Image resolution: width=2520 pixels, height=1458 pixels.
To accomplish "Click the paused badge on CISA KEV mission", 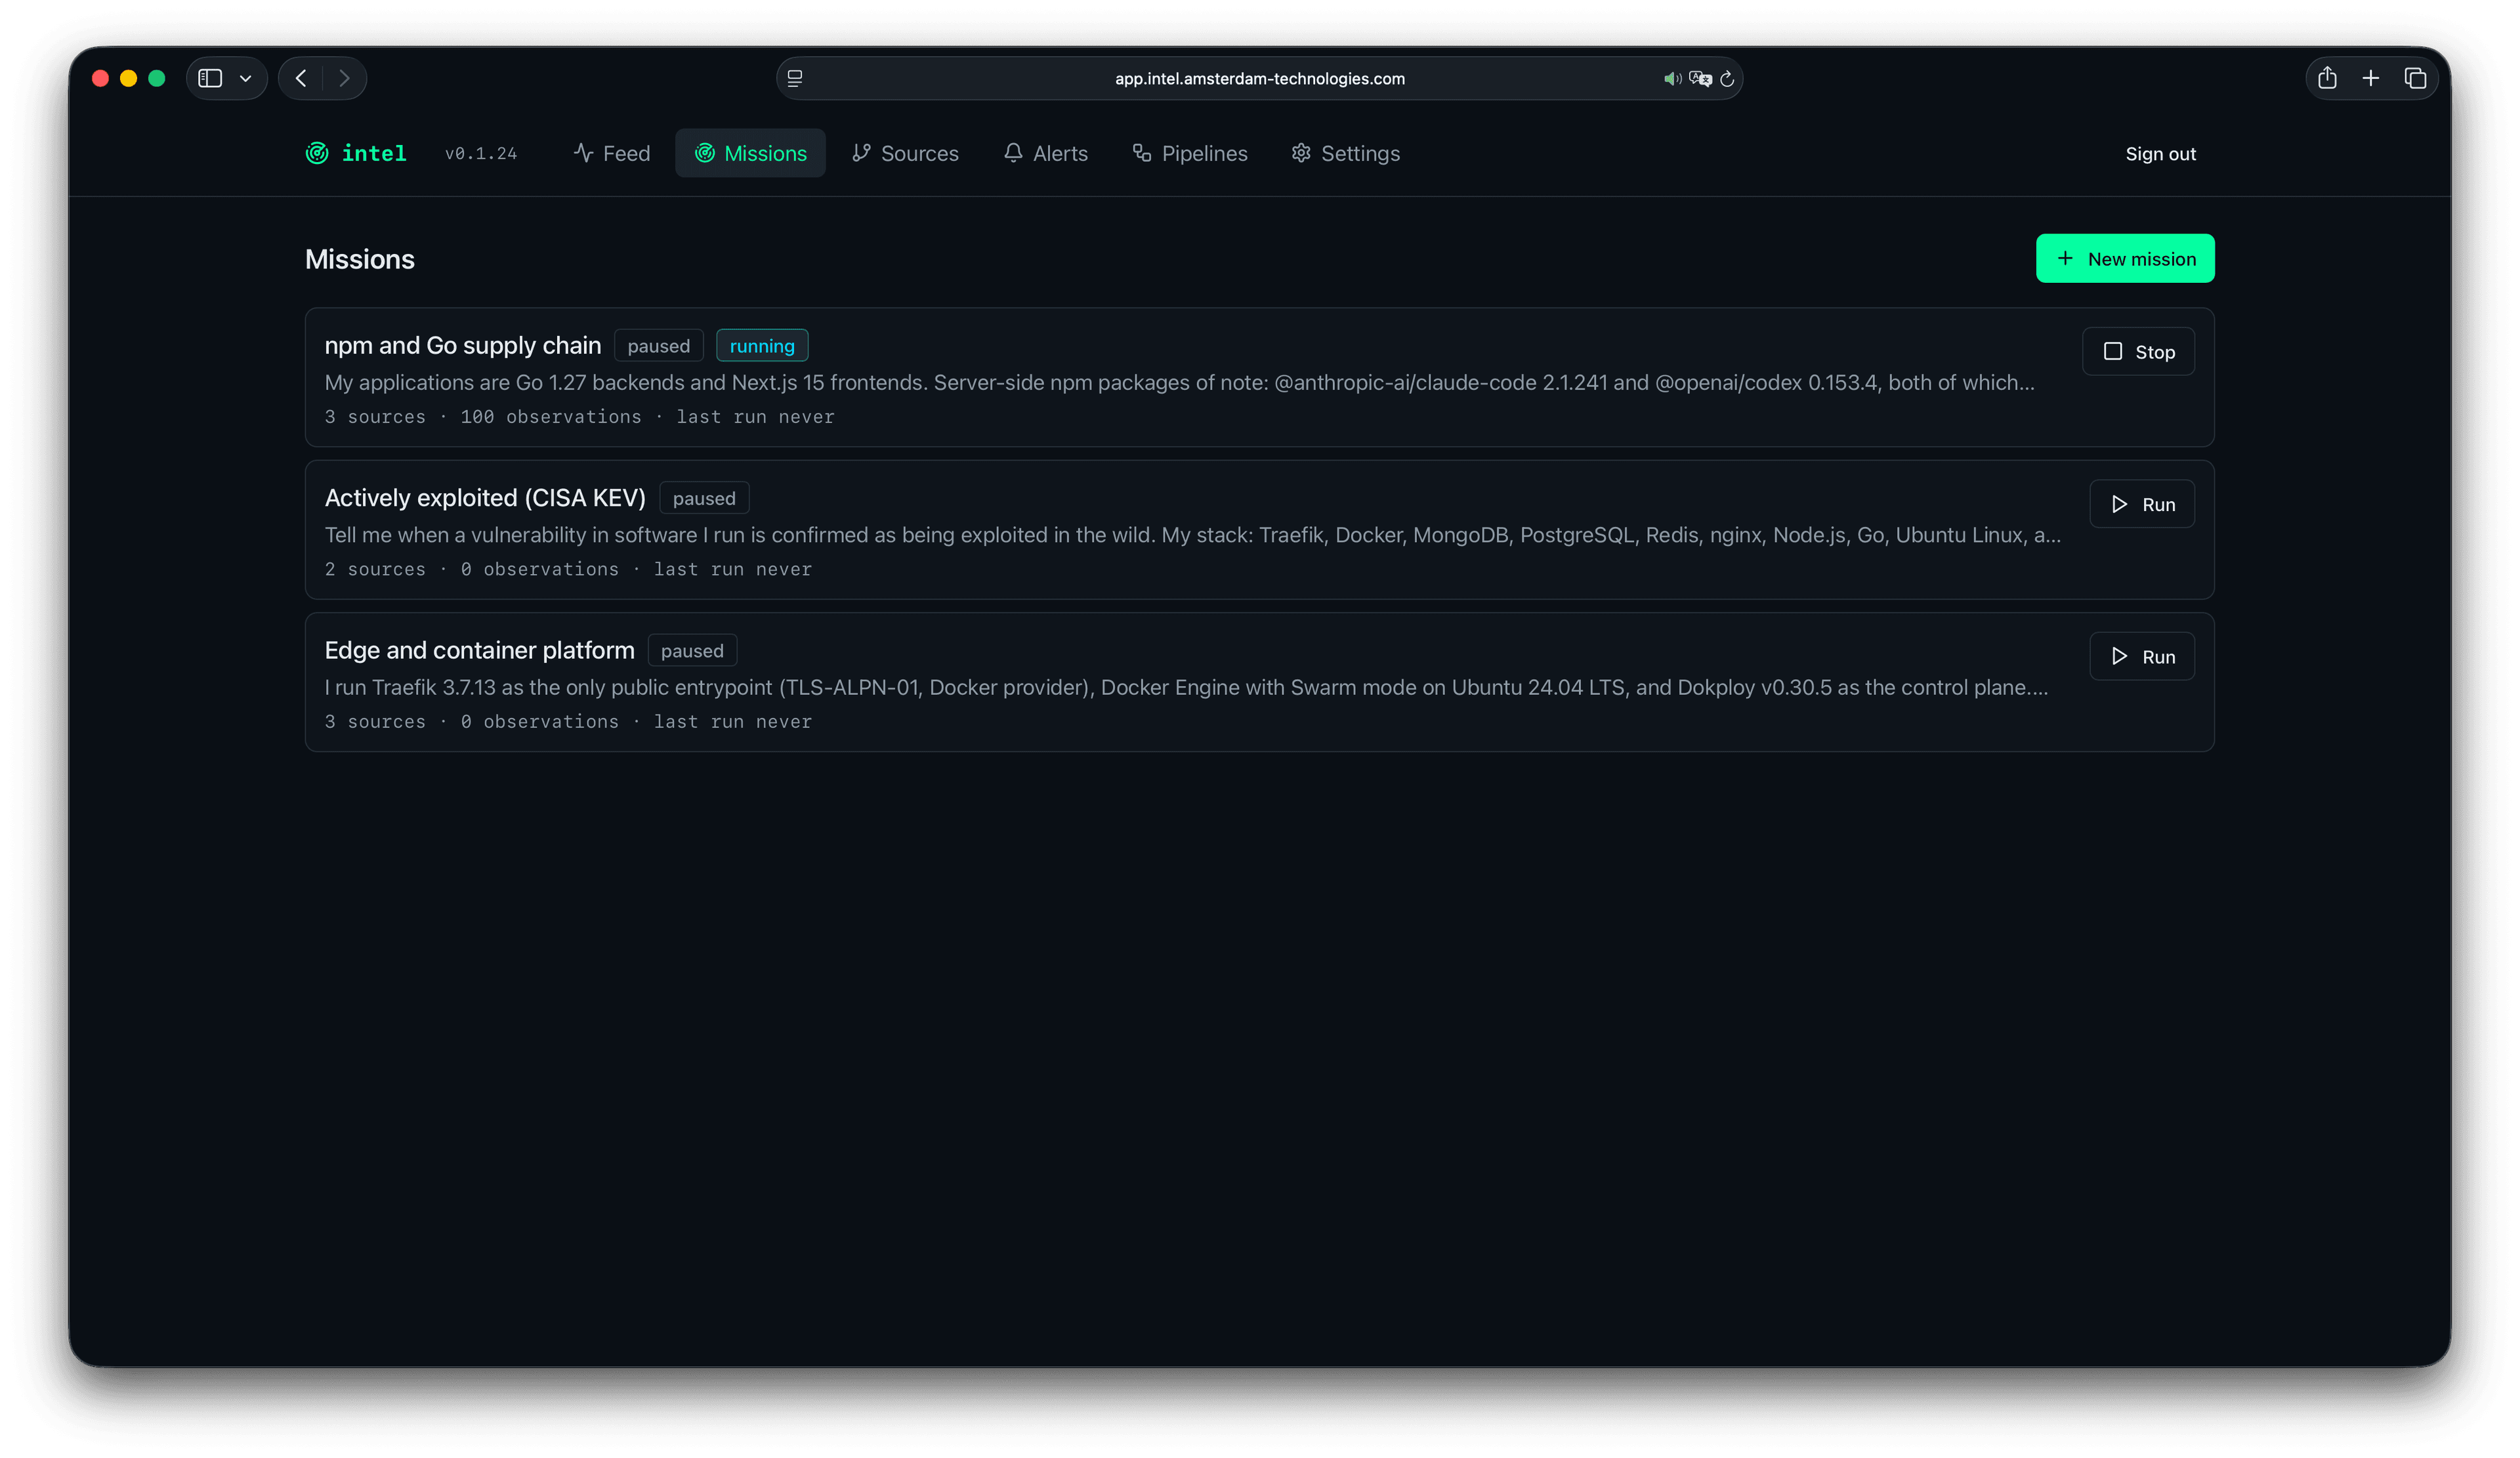I will coord(704,498).
